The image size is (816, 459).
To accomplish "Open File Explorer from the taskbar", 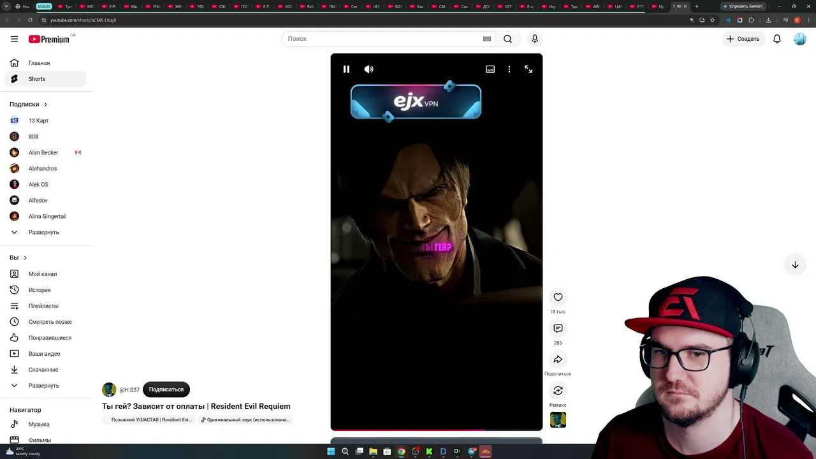I will 373,451.
